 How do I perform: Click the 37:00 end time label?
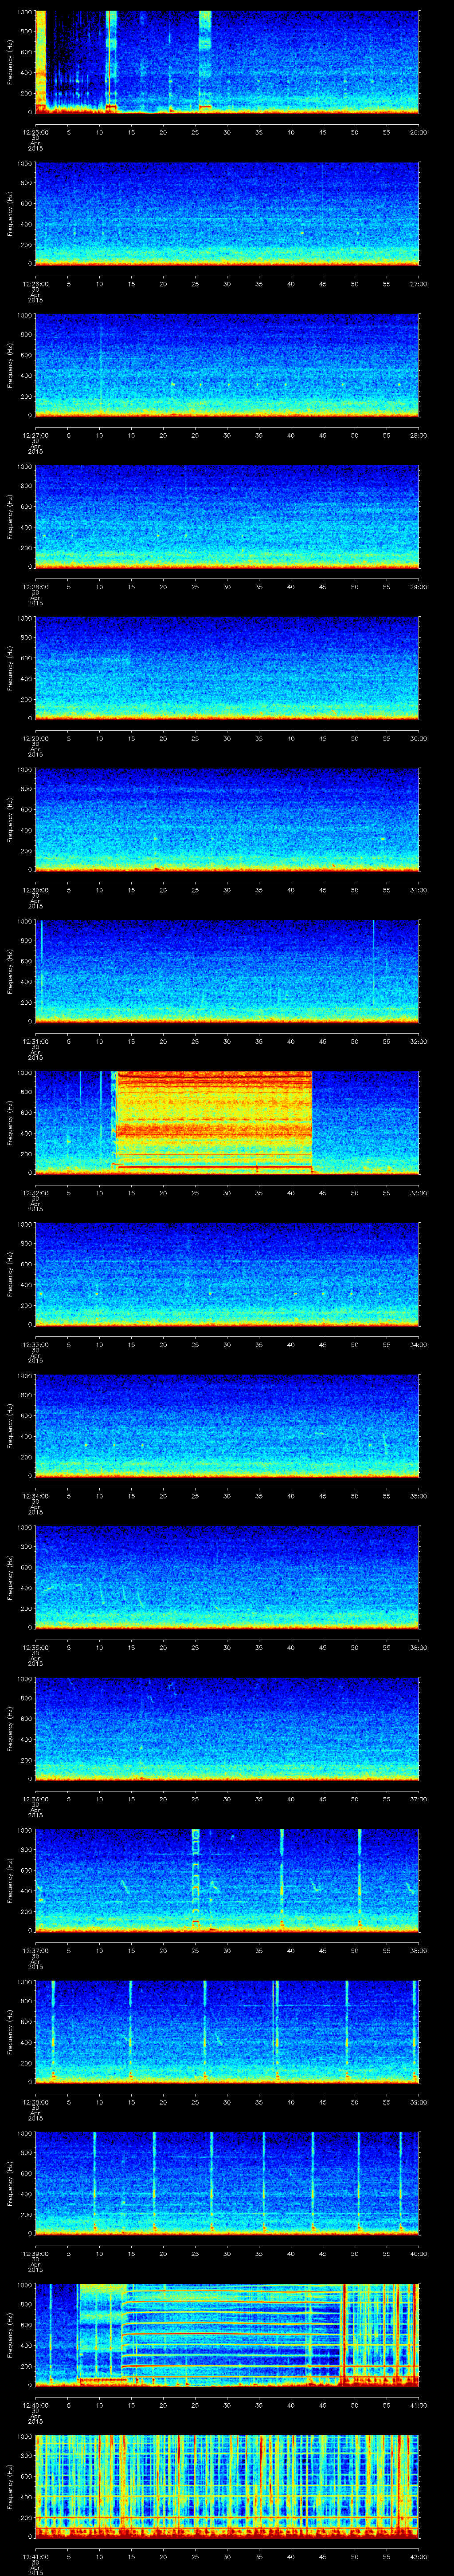coord(418,1799)
